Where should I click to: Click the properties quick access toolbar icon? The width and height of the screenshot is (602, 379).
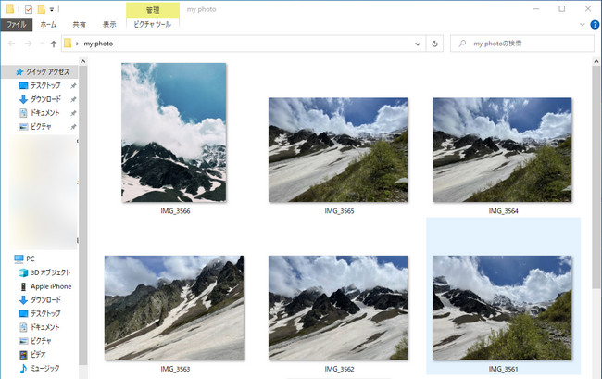coord(29,9)
